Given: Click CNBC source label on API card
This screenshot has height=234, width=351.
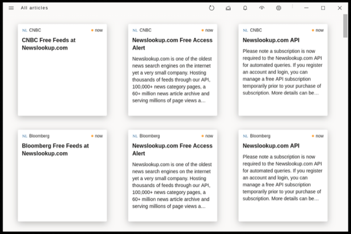Looking at the screenshot, I should pyautogui.click(x=256, y=30).
